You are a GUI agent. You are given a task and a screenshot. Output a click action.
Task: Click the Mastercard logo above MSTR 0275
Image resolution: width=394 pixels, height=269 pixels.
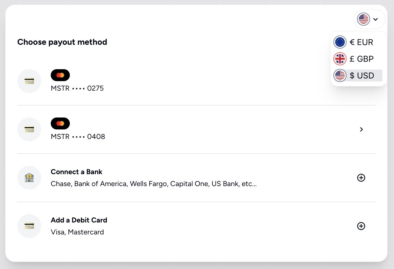[x=60, y=75]
